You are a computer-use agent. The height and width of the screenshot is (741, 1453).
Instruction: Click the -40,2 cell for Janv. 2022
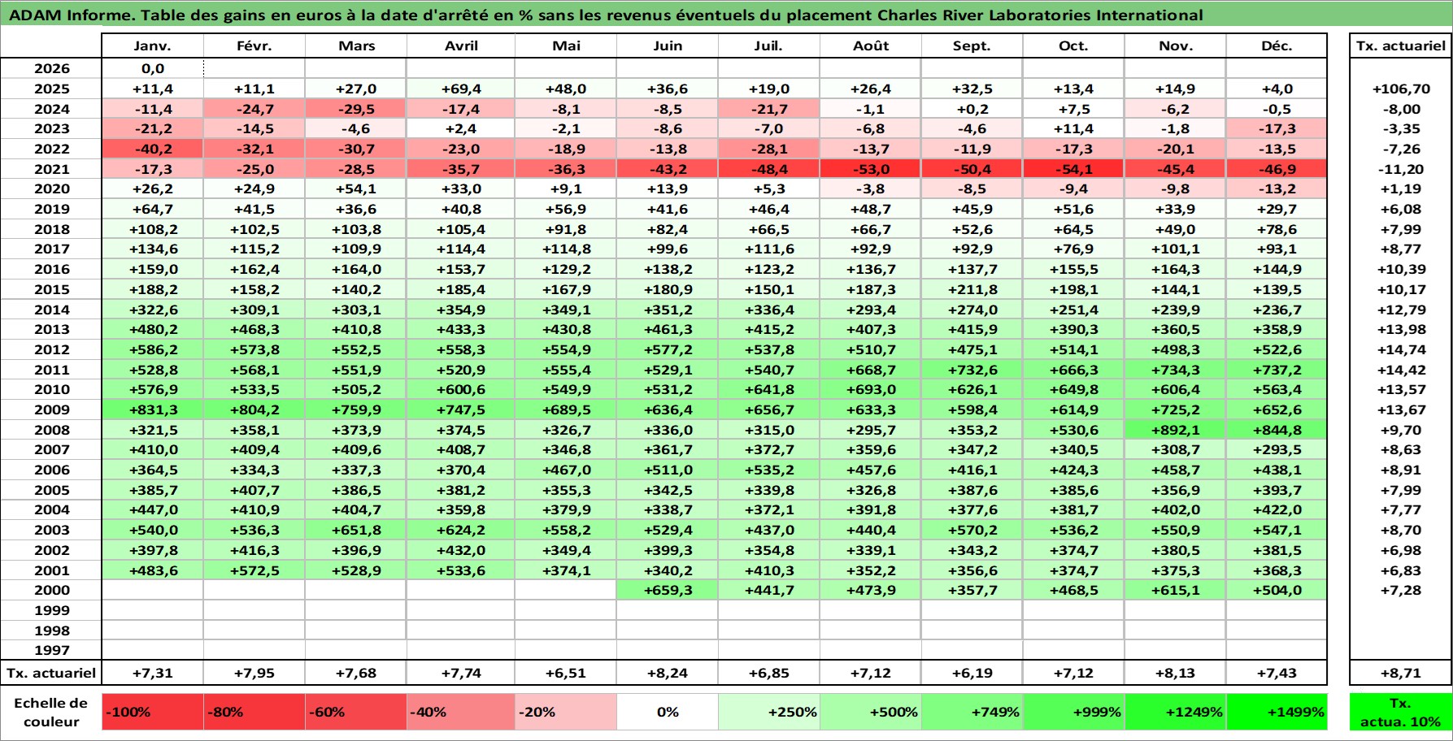(153, 149)
